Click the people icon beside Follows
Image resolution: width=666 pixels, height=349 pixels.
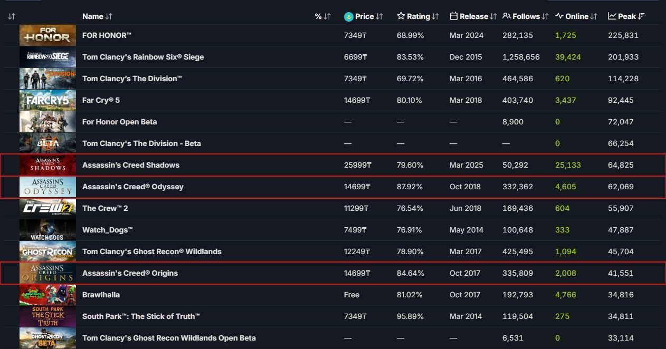507,16
